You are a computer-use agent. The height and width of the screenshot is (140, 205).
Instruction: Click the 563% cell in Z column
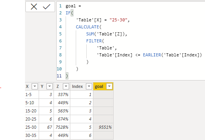(x=62, y=111)
